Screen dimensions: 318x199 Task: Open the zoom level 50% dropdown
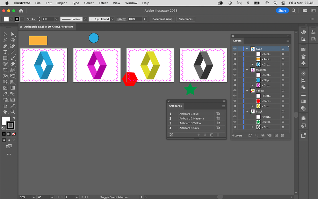34,197
